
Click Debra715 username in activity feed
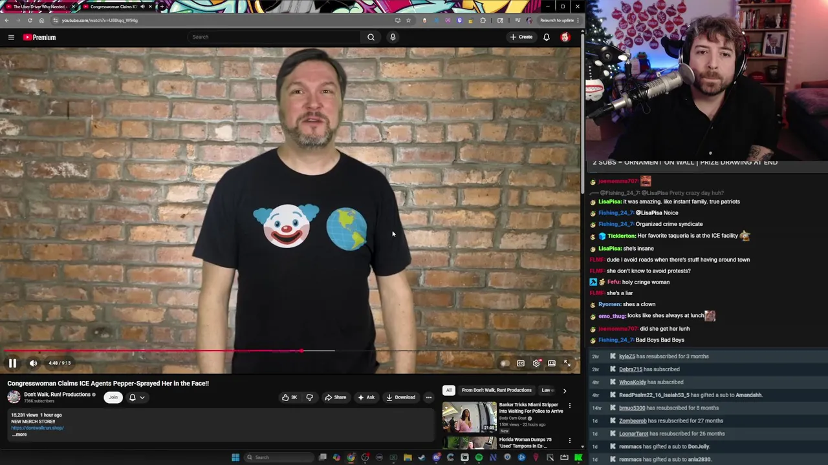[631, 369]
